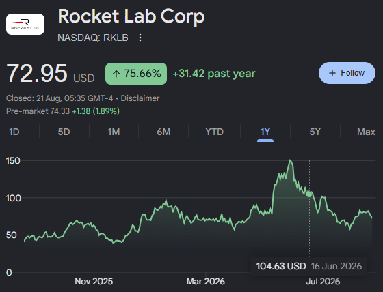This screenshot has width=383, height=292.
Task: Show the 5Y chart range
Action: coord(315,132)
